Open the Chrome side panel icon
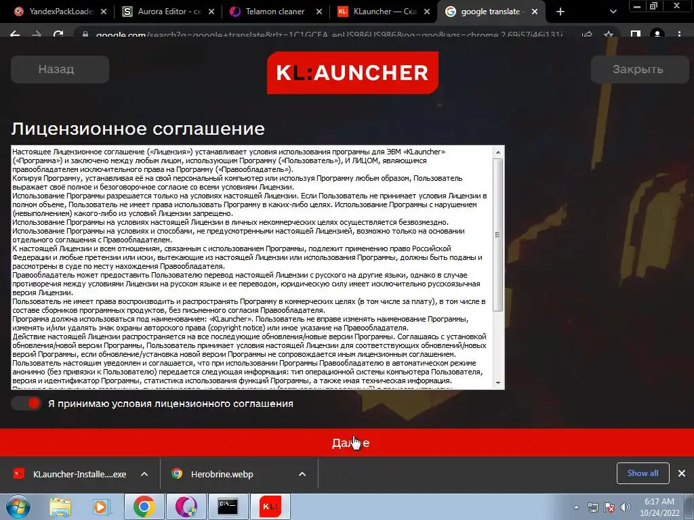694x520 pixels. click(x=636, y=34)
